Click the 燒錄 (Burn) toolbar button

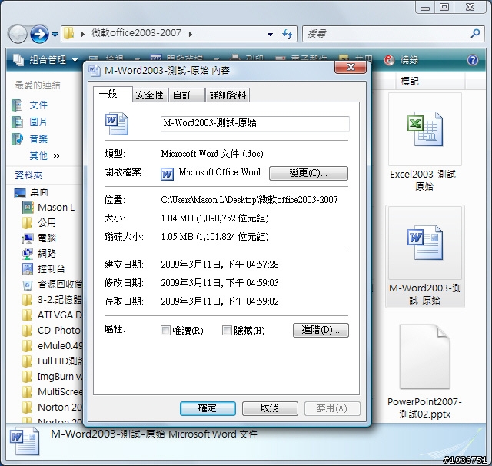coord(401,60)
